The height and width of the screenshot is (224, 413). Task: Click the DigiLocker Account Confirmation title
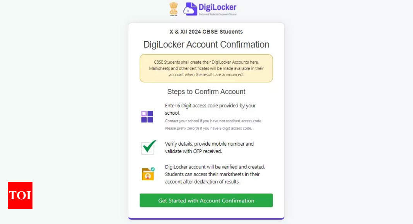206,44
